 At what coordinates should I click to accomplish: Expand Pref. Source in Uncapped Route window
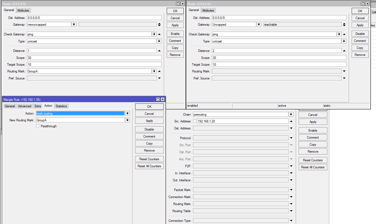coord(344,78)
